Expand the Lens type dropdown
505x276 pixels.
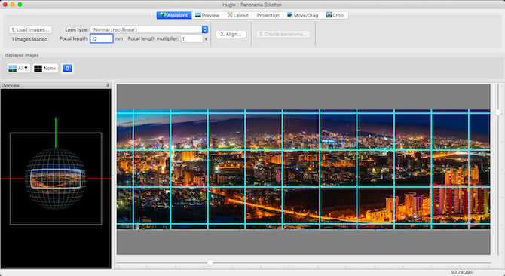pos(149,29)
